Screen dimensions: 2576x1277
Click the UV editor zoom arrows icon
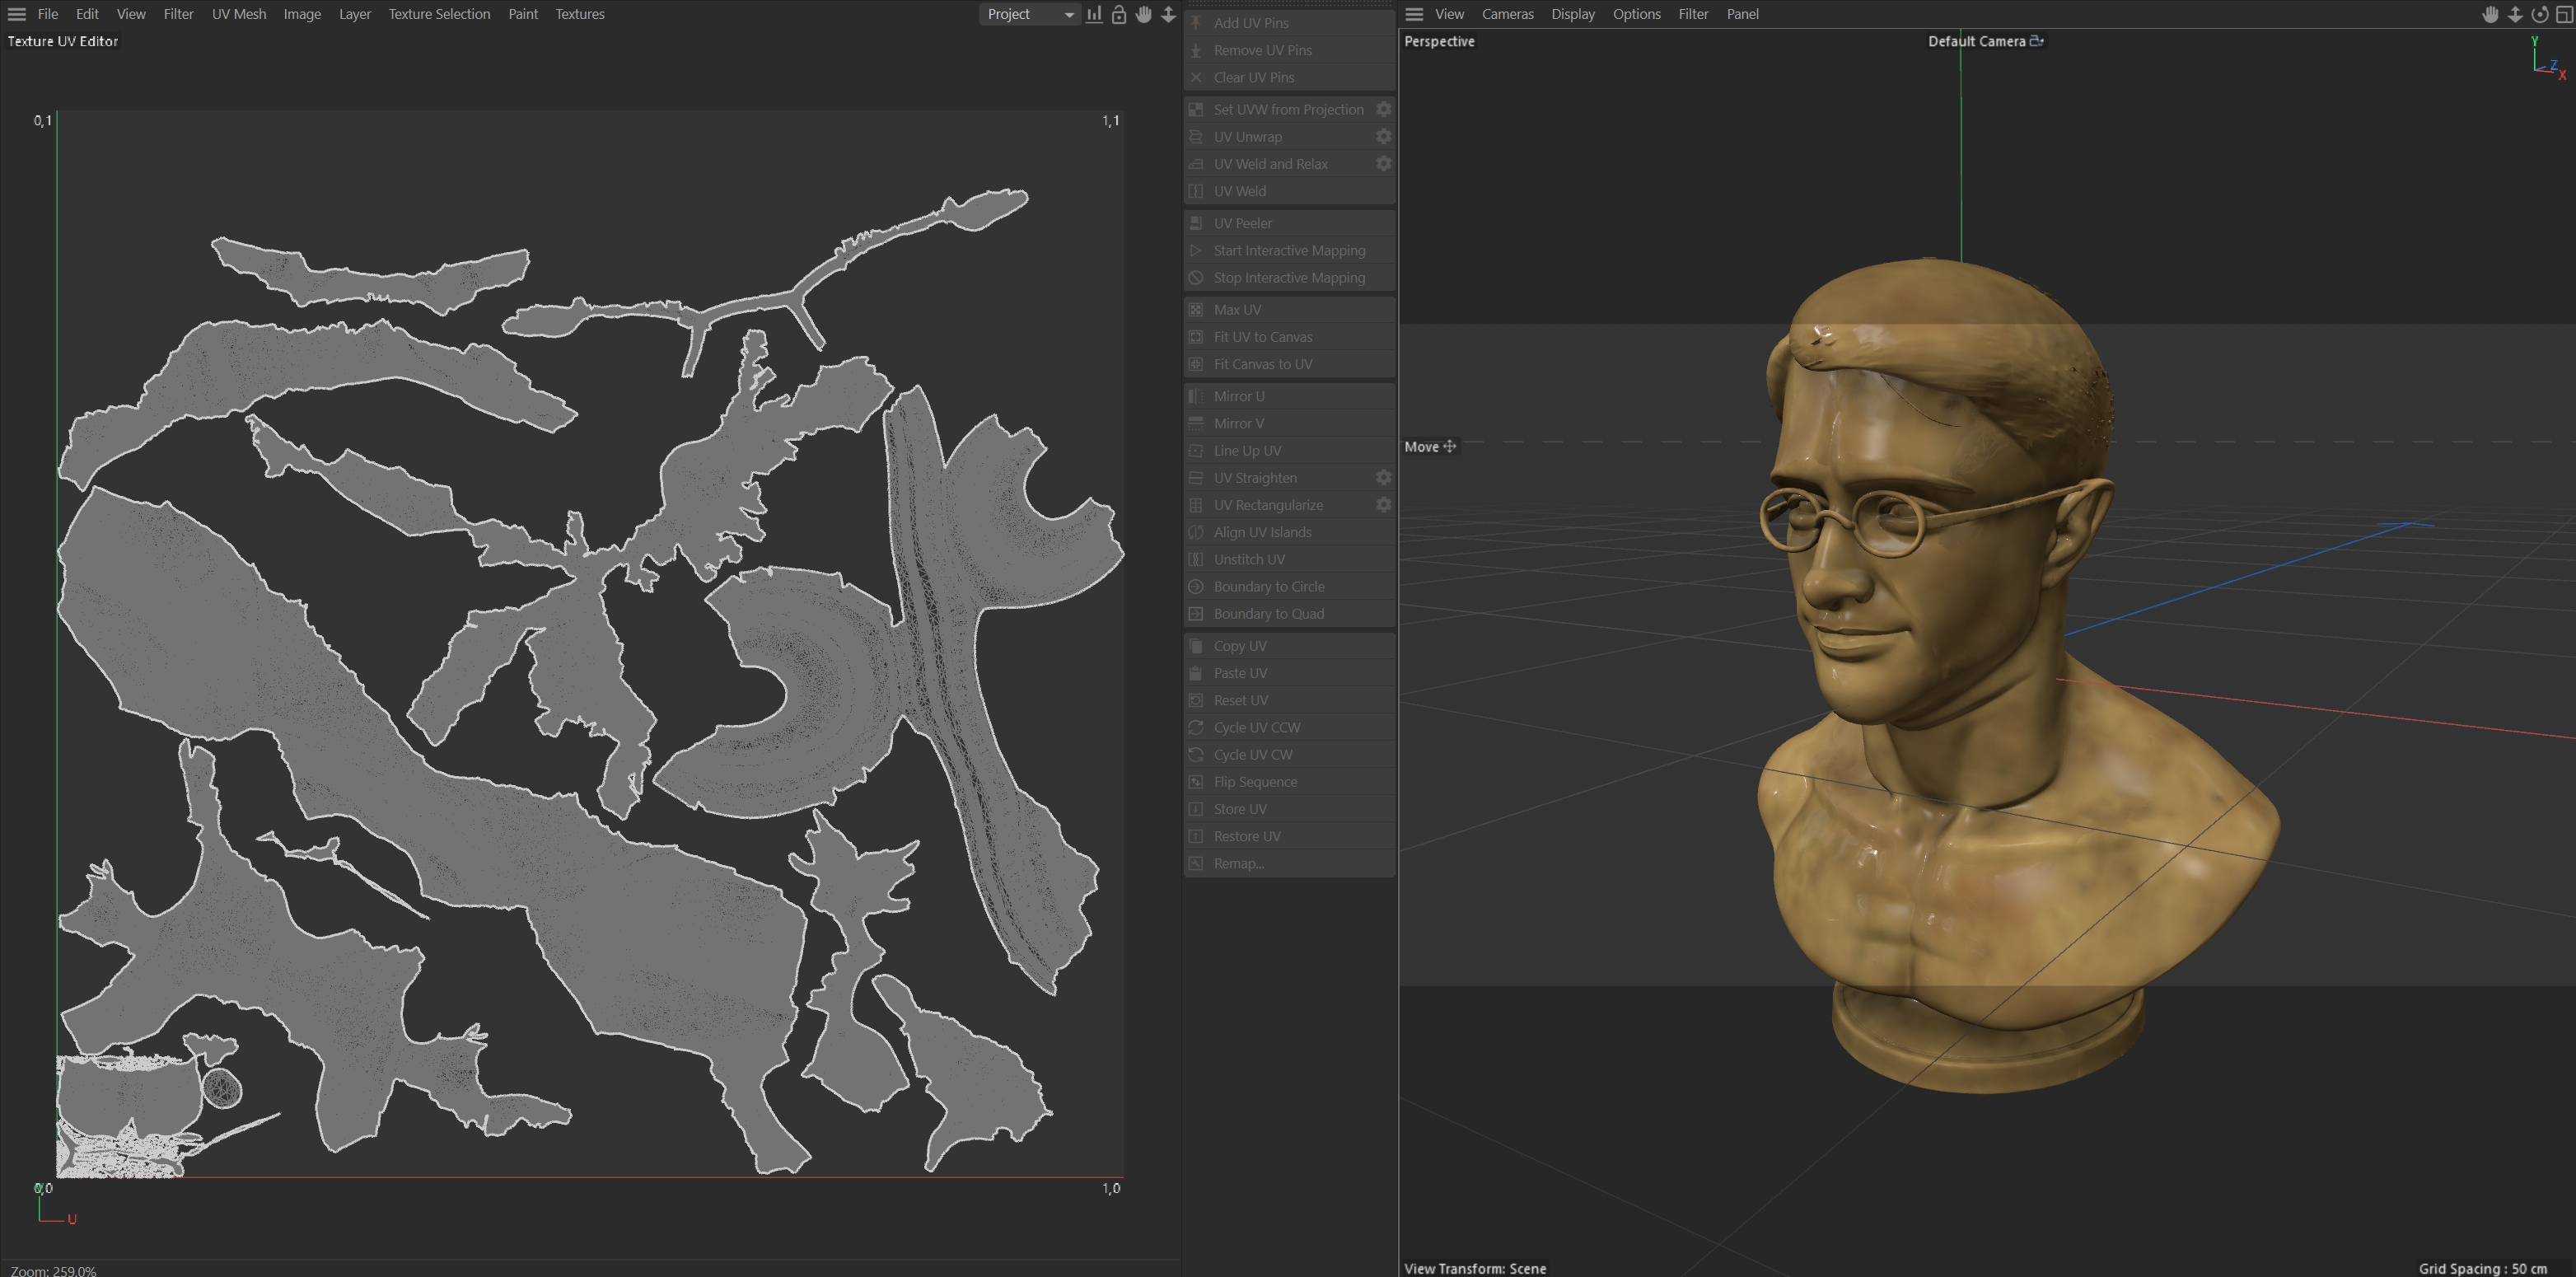point(1168,14)
